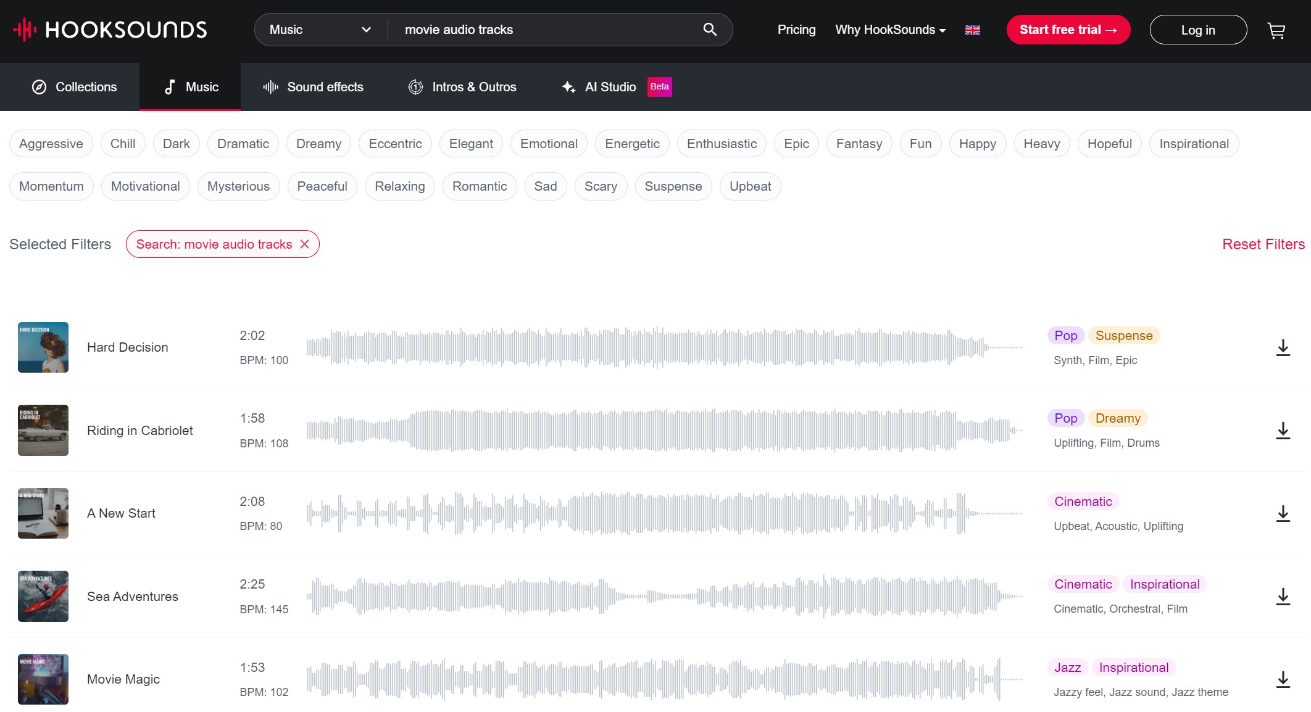
Task: Click the Sound effects waveform icon
Action: pyautogui.click(x=270, y=87)
